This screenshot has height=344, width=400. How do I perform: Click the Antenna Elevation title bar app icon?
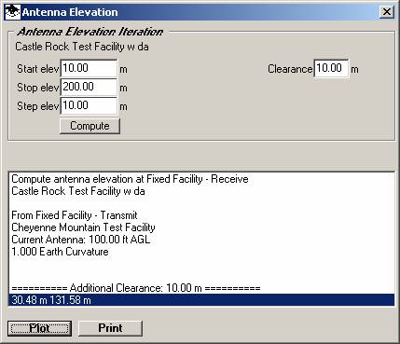point(12,12)
